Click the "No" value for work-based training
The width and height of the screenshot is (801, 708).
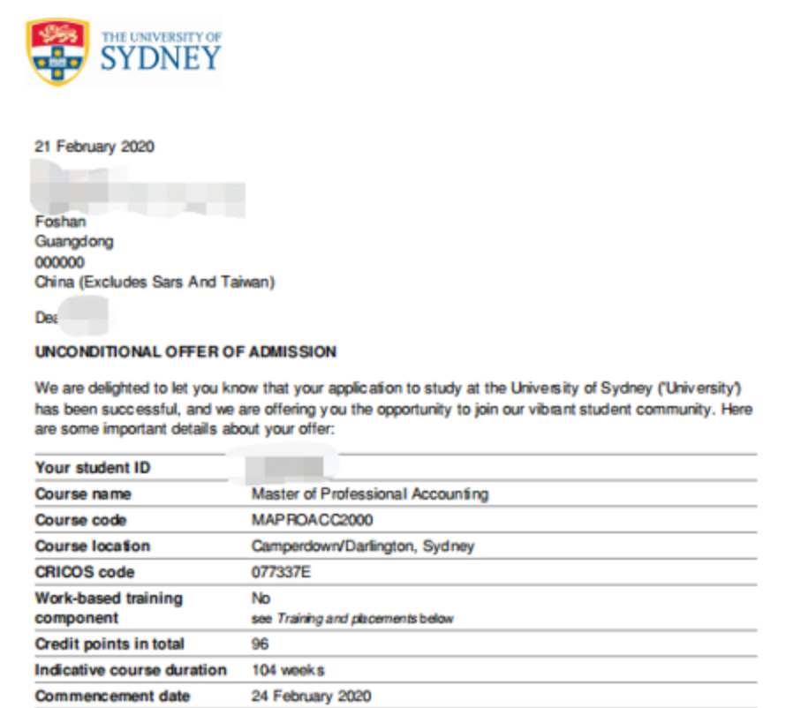click(261, 599)
